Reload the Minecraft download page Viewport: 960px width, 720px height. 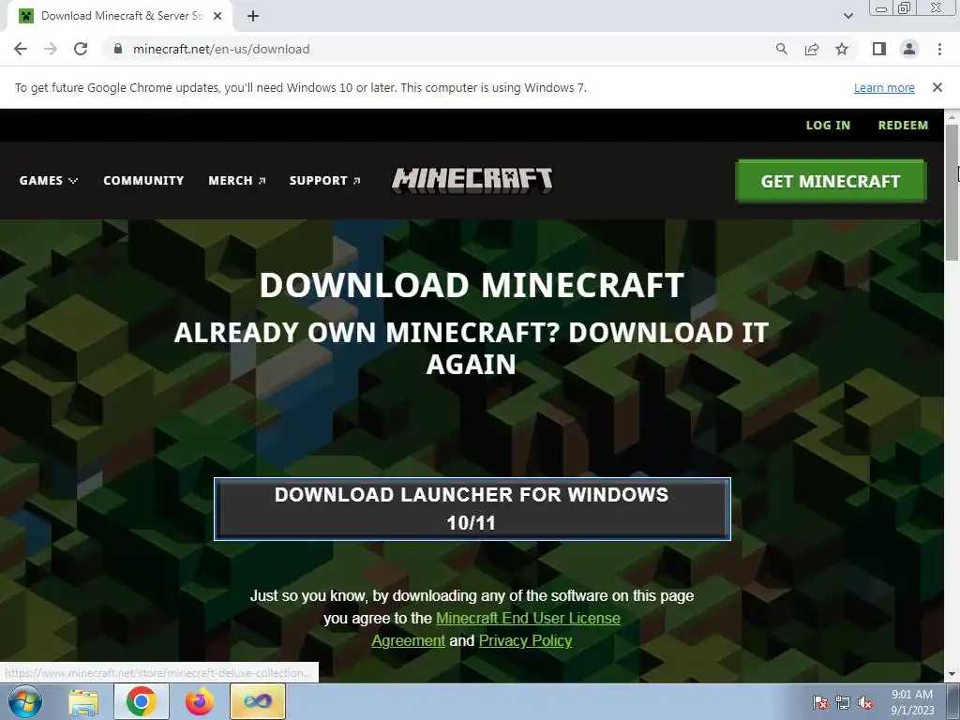click(81, 49)
